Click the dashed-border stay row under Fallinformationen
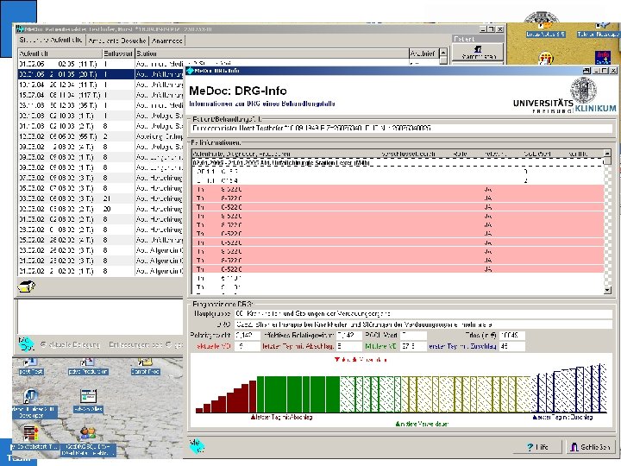This screenshot has width=621, height=466. coord(398,162)
